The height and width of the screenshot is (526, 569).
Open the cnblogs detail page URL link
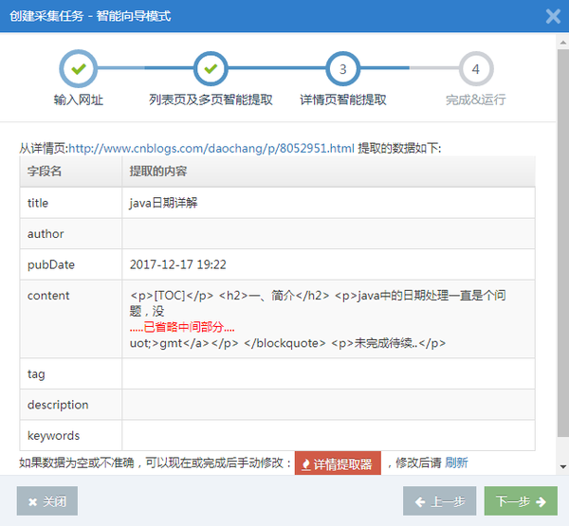[x=211, y=148]
